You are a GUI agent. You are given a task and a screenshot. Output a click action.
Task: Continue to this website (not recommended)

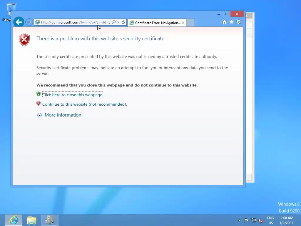pos(84,104)
